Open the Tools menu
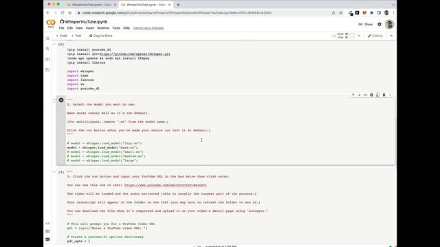Viewport: 440px width, 247px height. (x=116, y=28)
